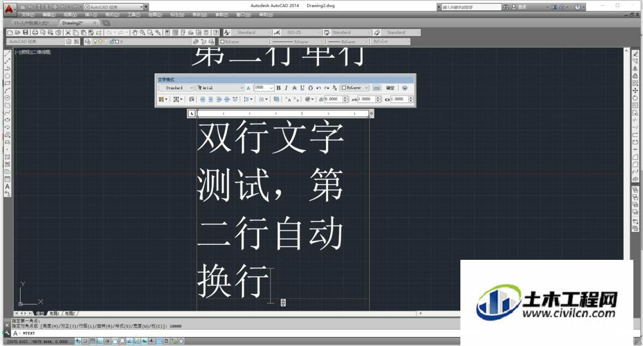Click the search keyword field in title bar
643x346 pixels.
[x=471, y=7]
